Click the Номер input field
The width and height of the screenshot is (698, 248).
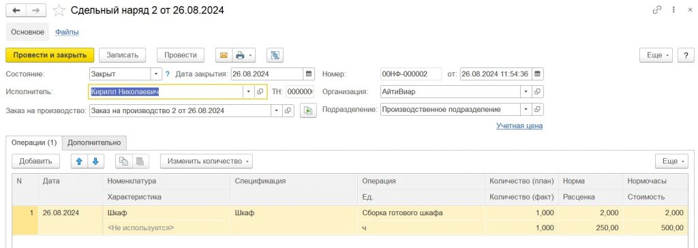411,74
